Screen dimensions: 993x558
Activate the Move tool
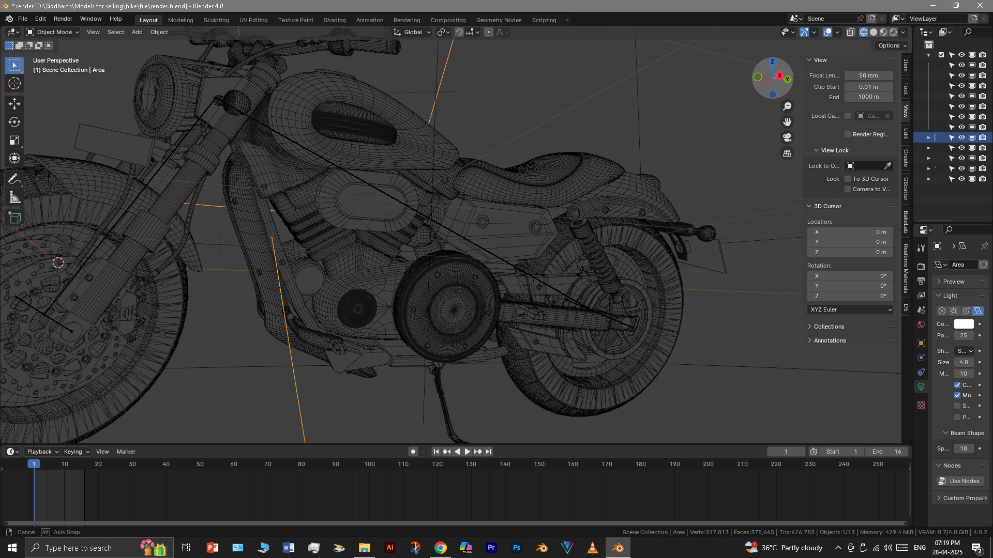[x=14, y=104]
